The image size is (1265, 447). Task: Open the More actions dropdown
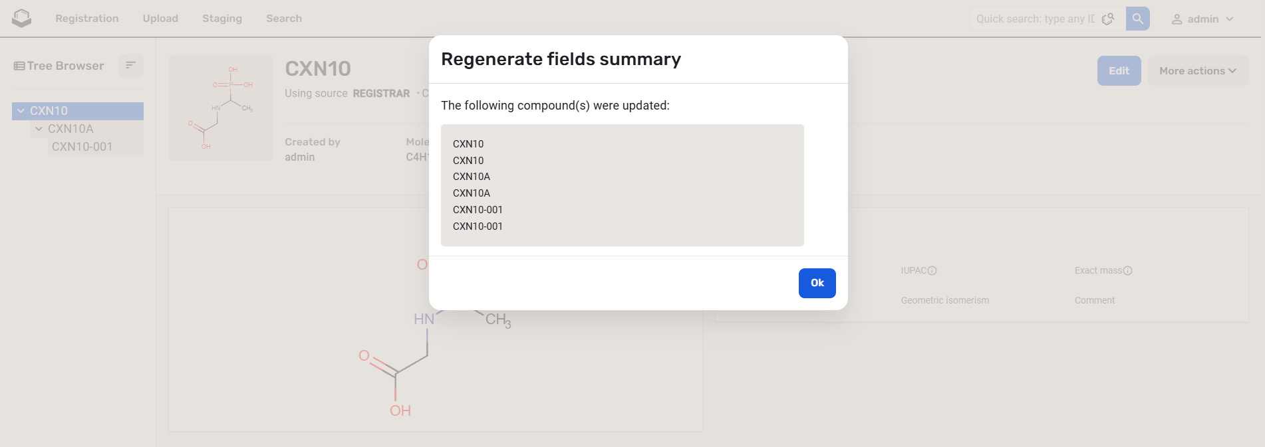click(x=1197, y=71)
